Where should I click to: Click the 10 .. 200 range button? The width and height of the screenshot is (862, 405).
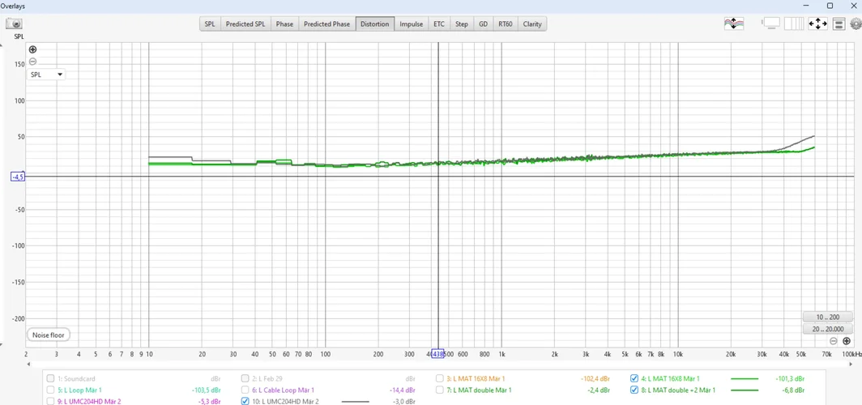pyautogui.click(x=827, y=317)
